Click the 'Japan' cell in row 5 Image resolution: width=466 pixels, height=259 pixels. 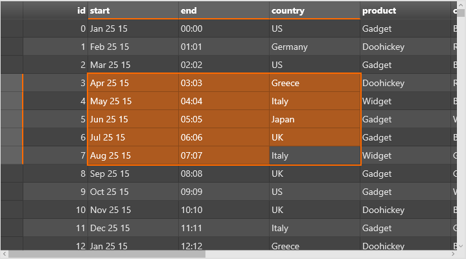[314, 119]
